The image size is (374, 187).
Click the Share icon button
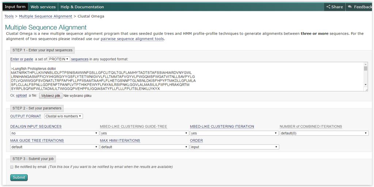335,7
